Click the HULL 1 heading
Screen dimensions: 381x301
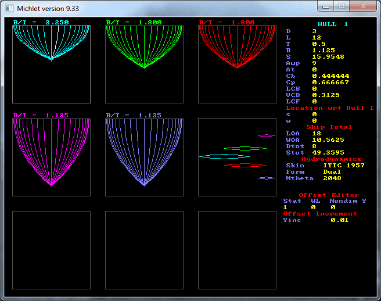tap(333, 24)
